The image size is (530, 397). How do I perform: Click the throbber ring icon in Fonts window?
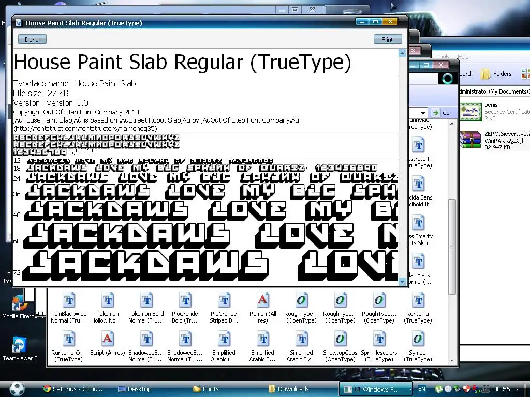[x=447, y=79]
